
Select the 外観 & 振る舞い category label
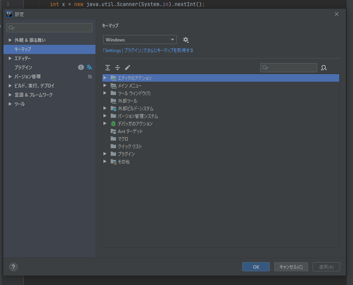tap(30, 40)
